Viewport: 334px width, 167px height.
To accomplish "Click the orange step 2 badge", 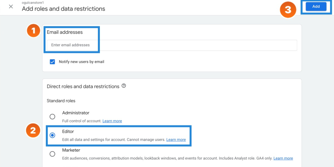I will point(33,130).
